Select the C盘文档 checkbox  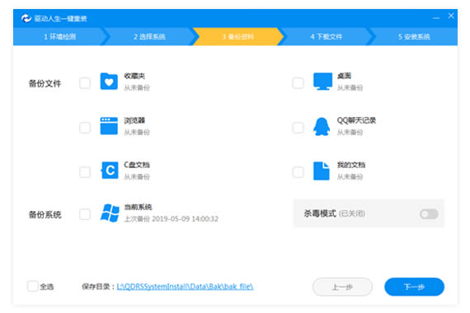pyautogui.click(x=85, y=172)
